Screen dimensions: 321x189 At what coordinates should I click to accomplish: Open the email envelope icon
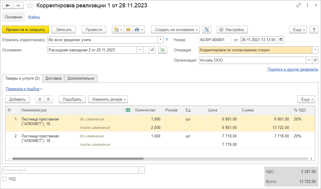[x=128, y=29]
